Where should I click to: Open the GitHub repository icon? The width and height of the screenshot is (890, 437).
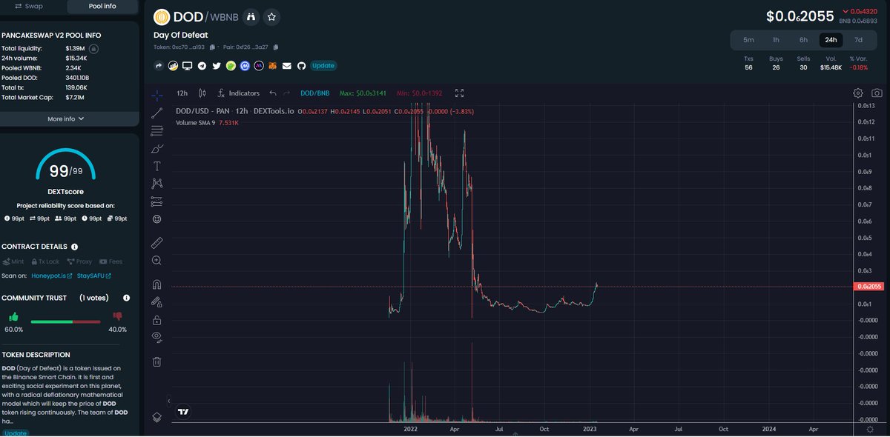(301, 66)
